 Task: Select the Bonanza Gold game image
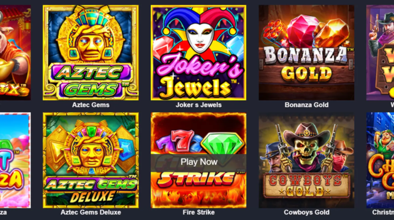point(306,53)
